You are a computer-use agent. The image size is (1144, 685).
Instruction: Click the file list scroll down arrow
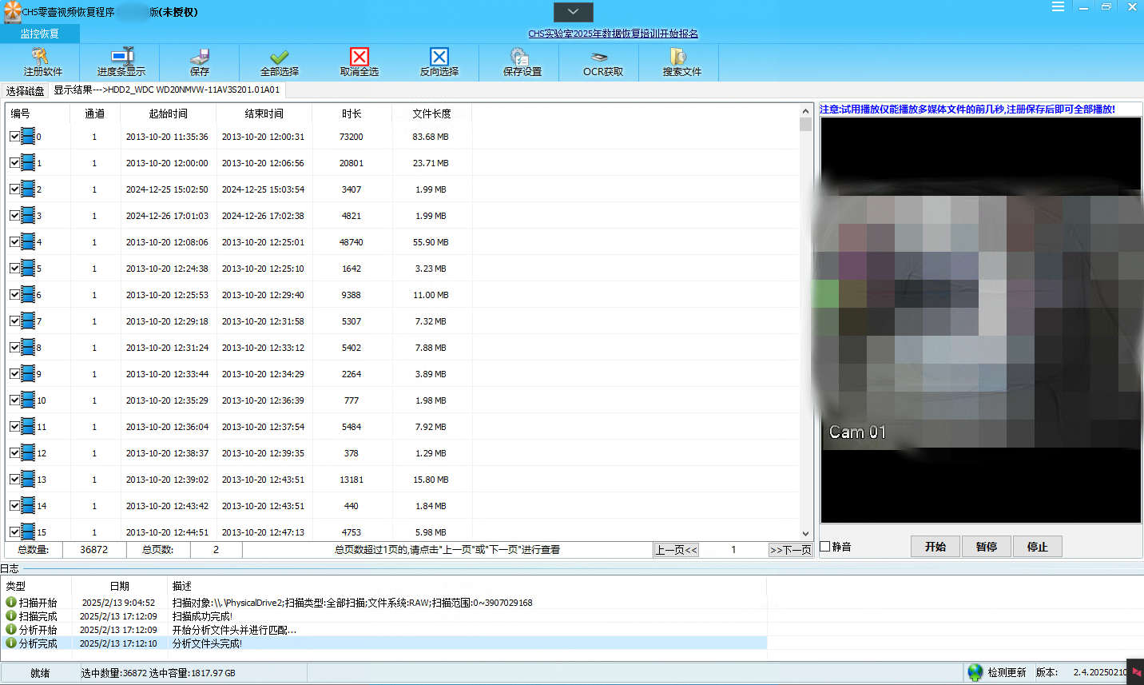click(x=805, y=533)
